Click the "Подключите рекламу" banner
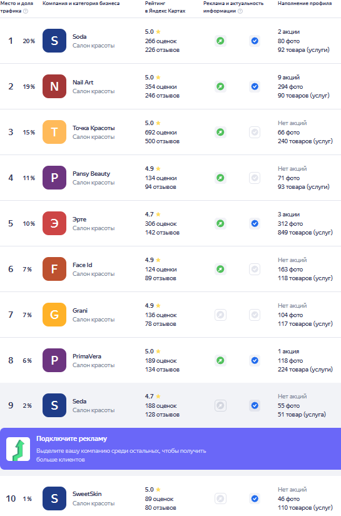 click(170, 448)
